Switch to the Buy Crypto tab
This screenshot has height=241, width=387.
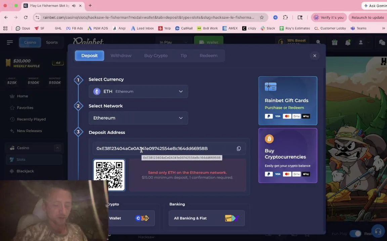coord(156,56)
